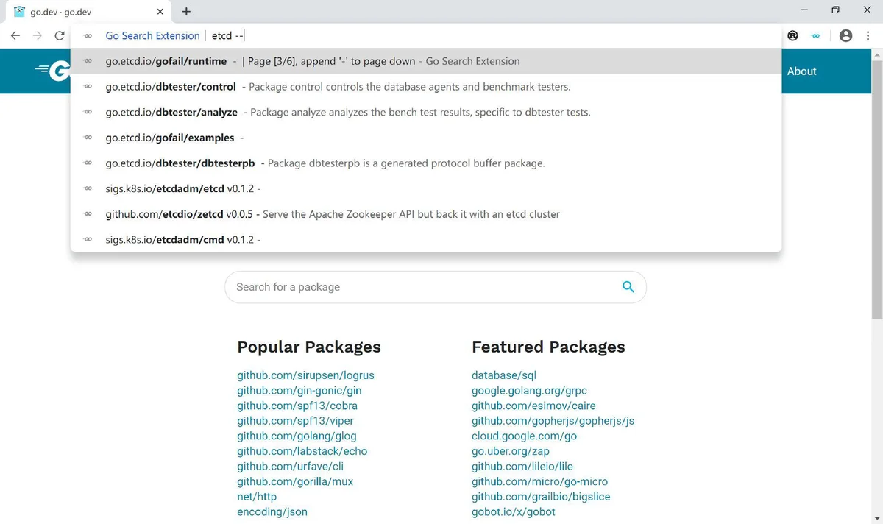Open gobot.io/x/gobot featured package
Screen dimensions: 883x524
tap(514, 511)
